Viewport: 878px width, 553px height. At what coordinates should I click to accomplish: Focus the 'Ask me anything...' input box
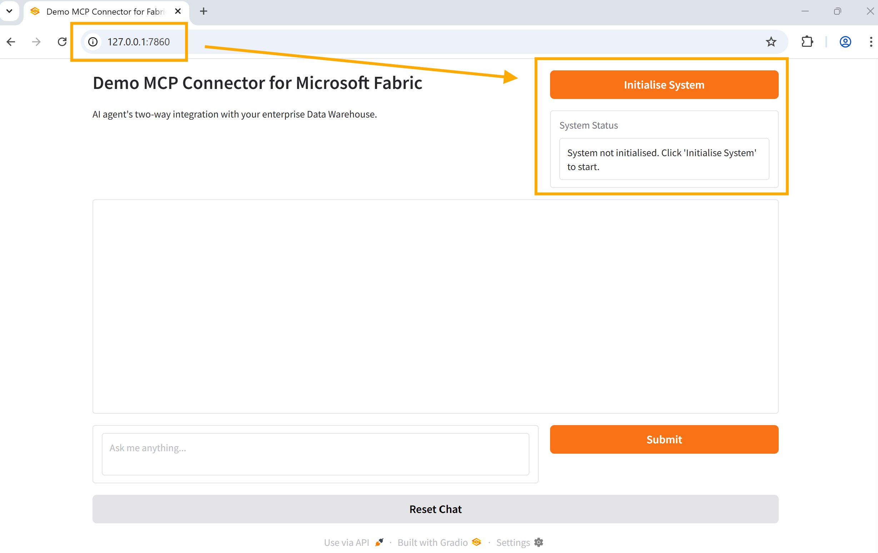point(315,454)
